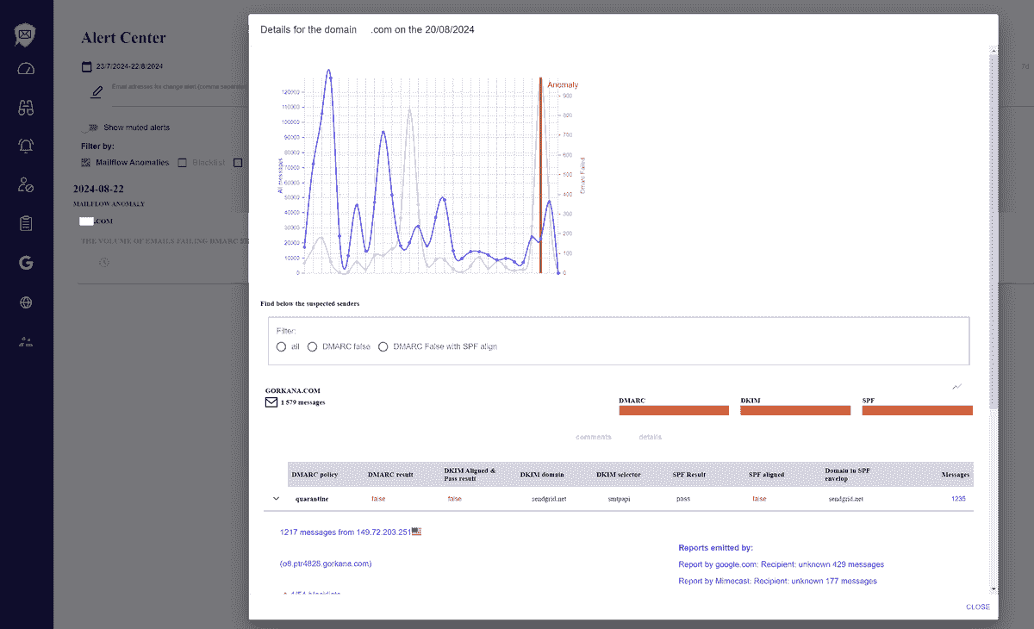The width and height of the screenshot is (1034, 629).
Task: Click the clock icon under the mailflow anomaly alert
Action: [104, 261]
